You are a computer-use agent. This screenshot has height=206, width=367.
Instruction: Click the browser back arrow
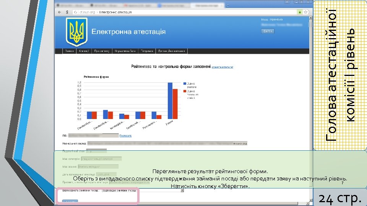[60, 12]
